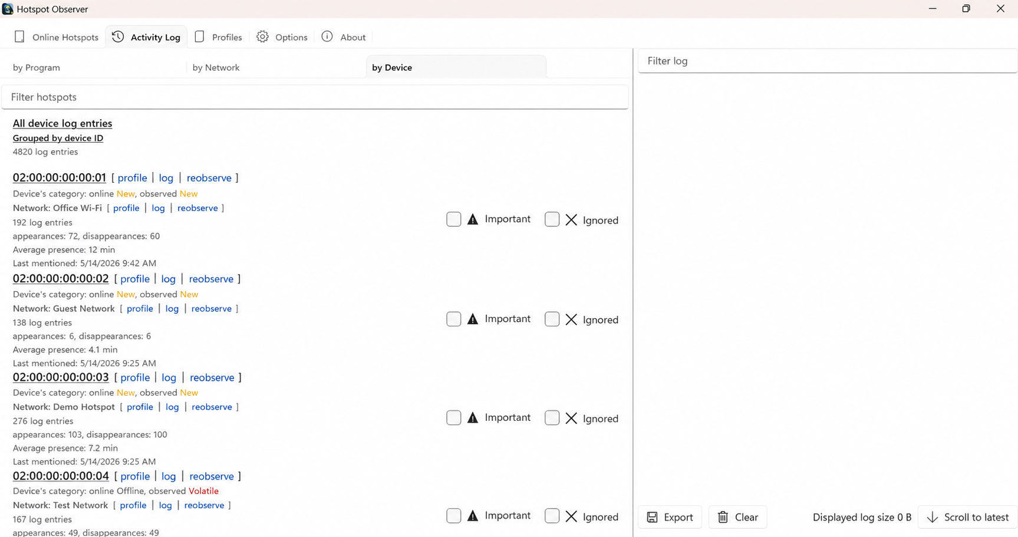Image resolution: width=1018 pixels, height=537 pixels.
Task: Open All device log entries
Action: pyautogui.click(x=62, y=123)
